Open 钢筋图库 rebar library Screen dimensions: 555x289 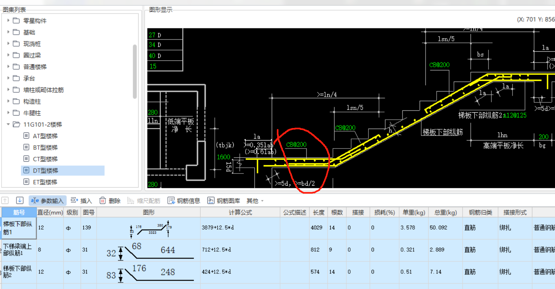(223, 201)
